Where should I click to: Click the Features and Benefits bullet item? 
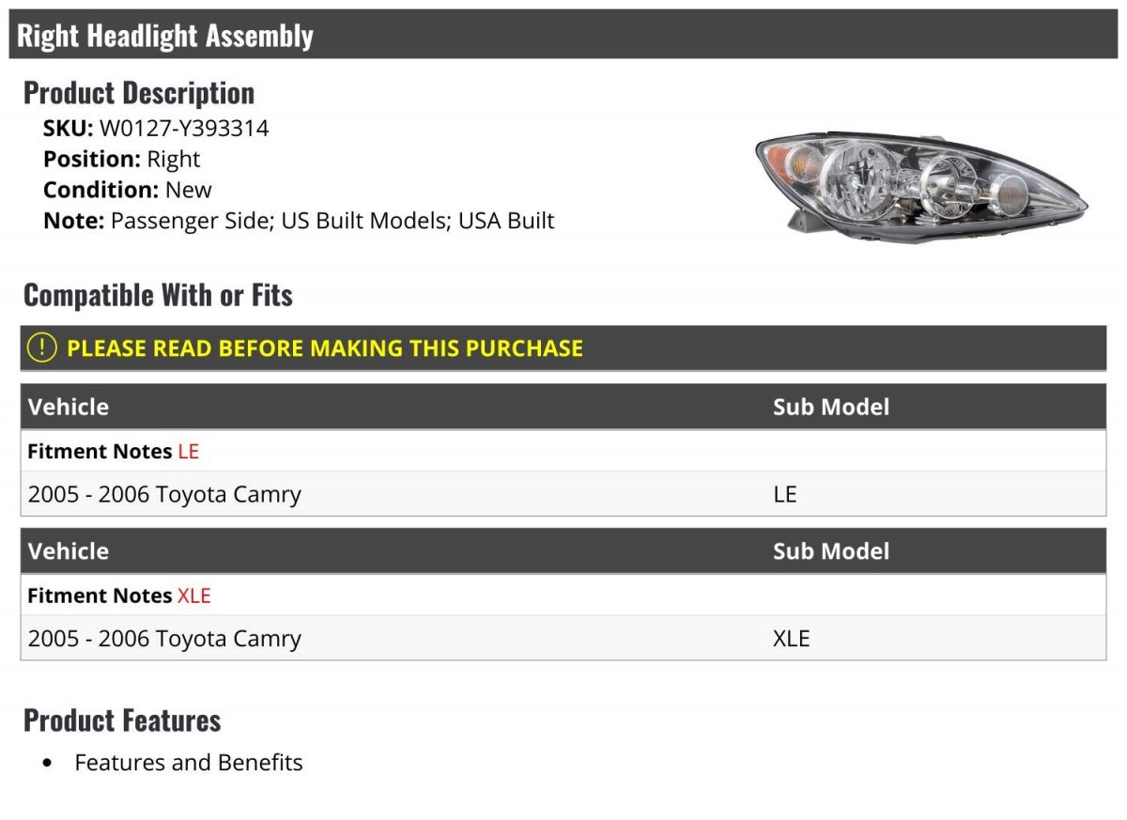pos(189,763)
